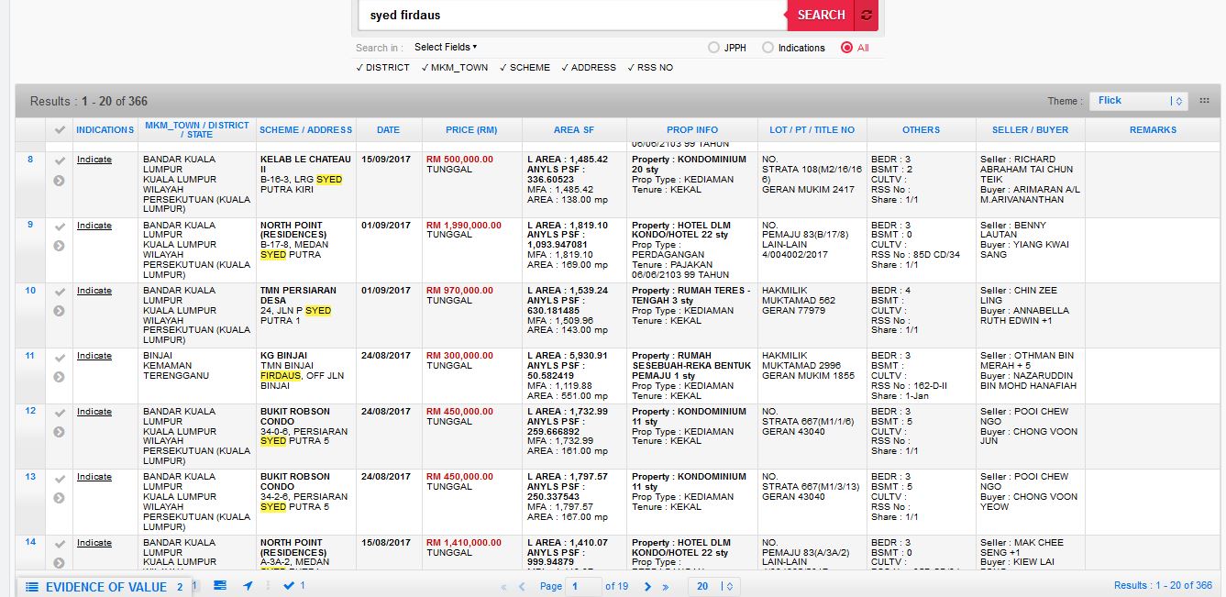Select the Indications radio button

coord(768,48)
